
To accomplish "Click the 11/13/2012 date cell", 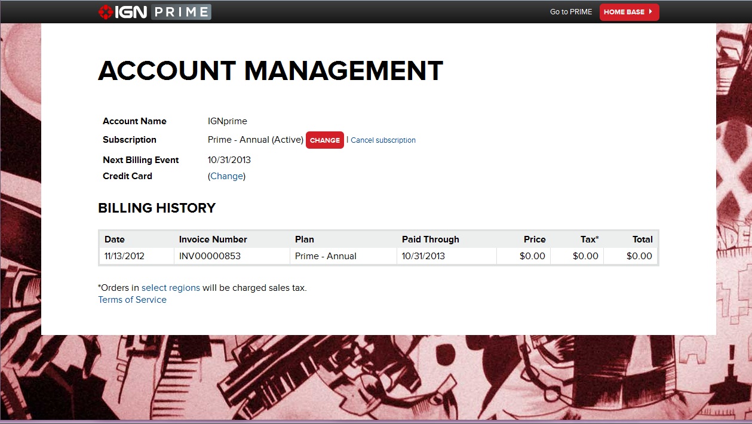I will pos(137,256).
